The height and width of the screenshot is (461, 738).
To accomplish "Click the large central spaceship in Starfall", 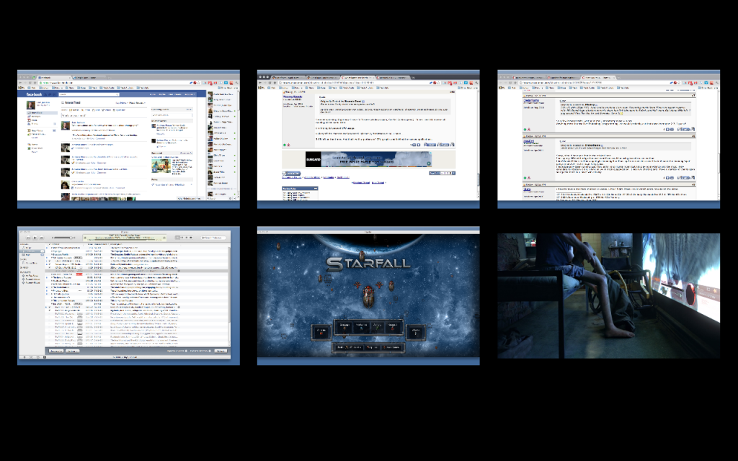I will (368, 297).
